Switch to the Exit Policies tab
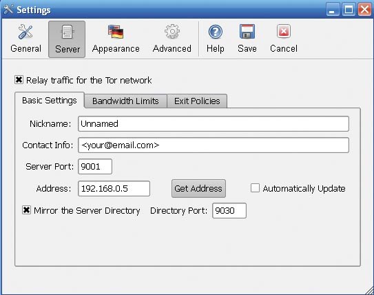Image resolution: width=374 pixels, height=295 pixels. coord(197,101)
